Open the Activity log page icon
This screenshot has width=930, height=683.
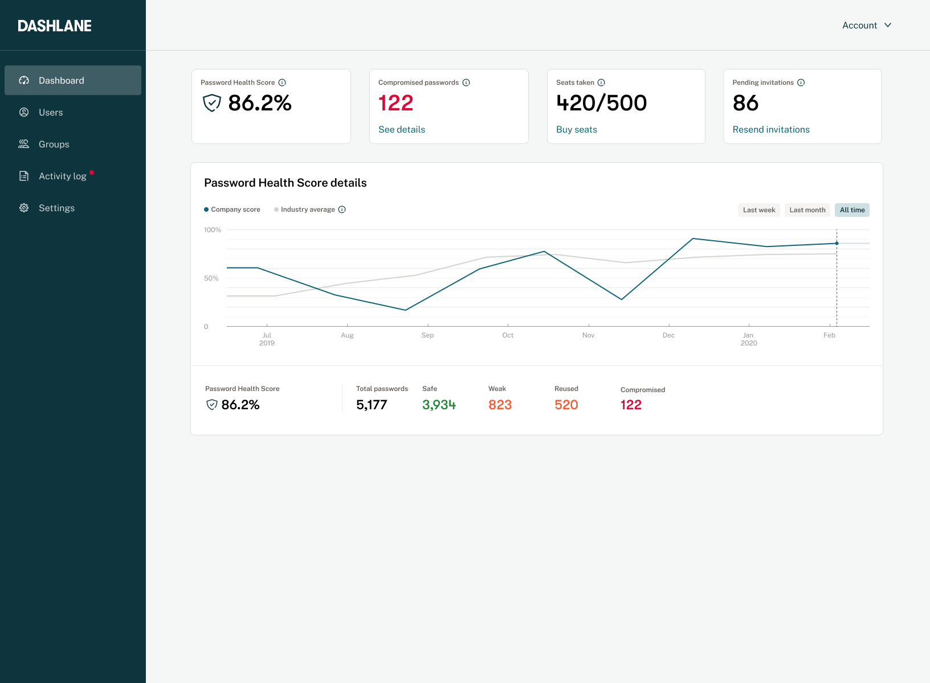pos(24,176)
